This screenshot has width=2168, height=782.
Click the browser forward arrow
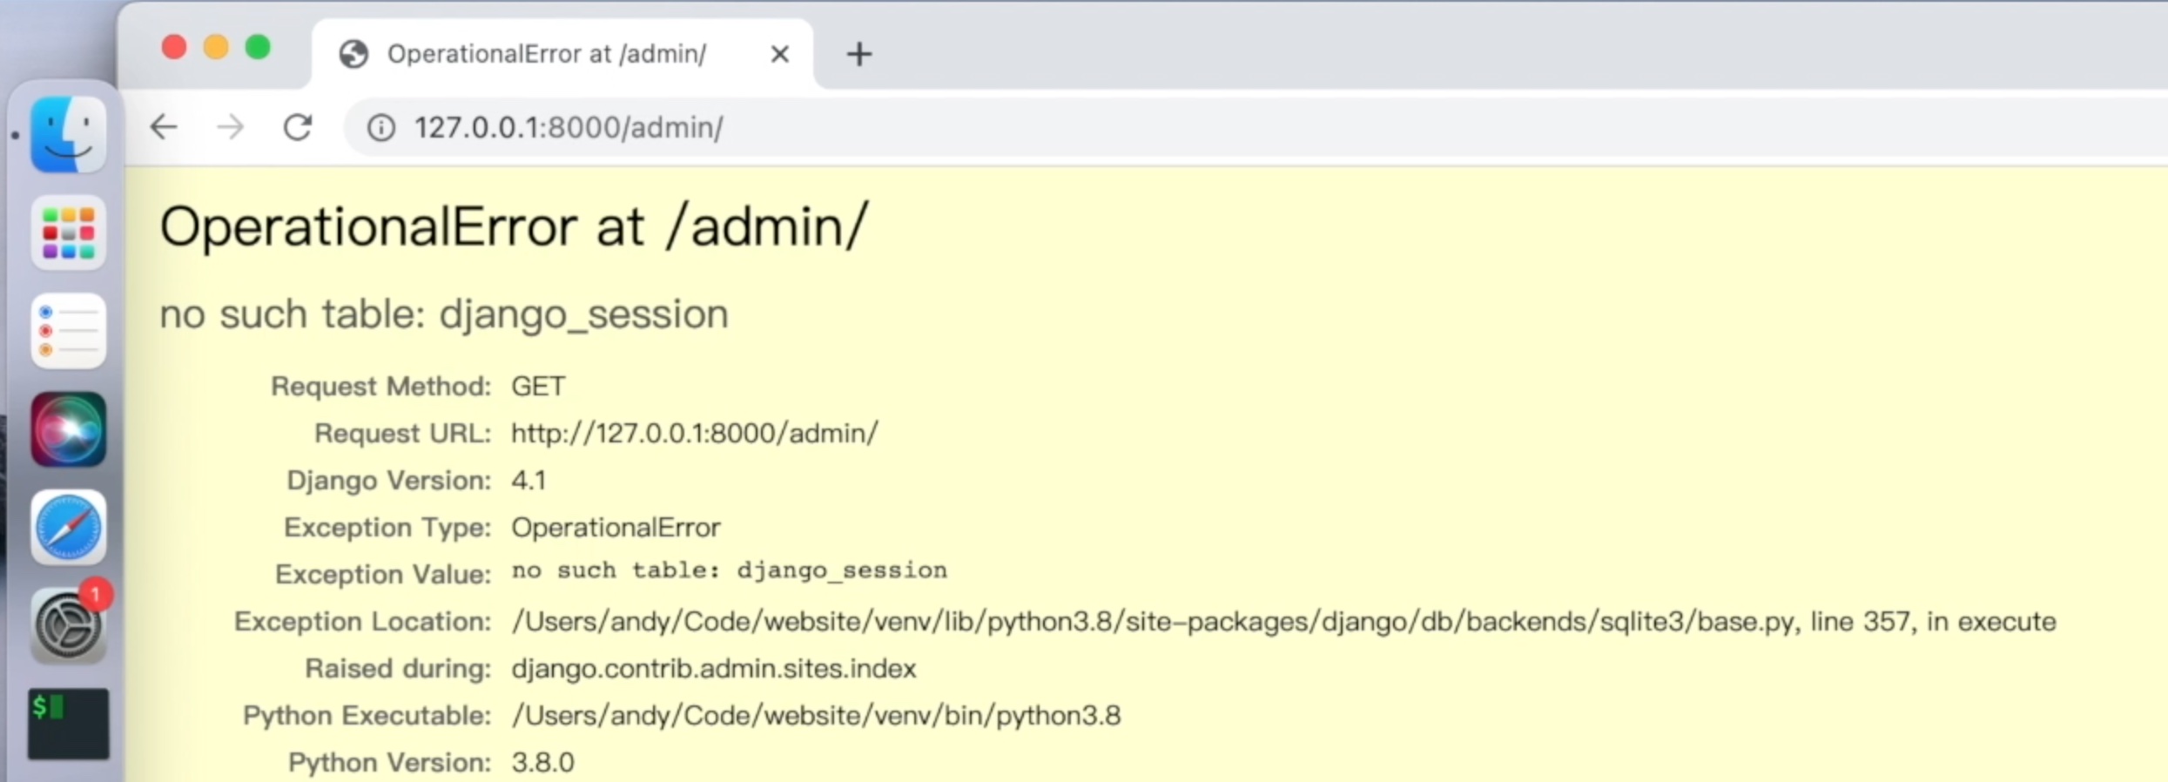231,128
